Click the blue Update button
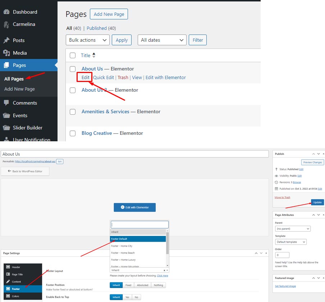Image resolution: width=325 pixels, height=302 pixels. pyautogui.click(x=317, y=202)
